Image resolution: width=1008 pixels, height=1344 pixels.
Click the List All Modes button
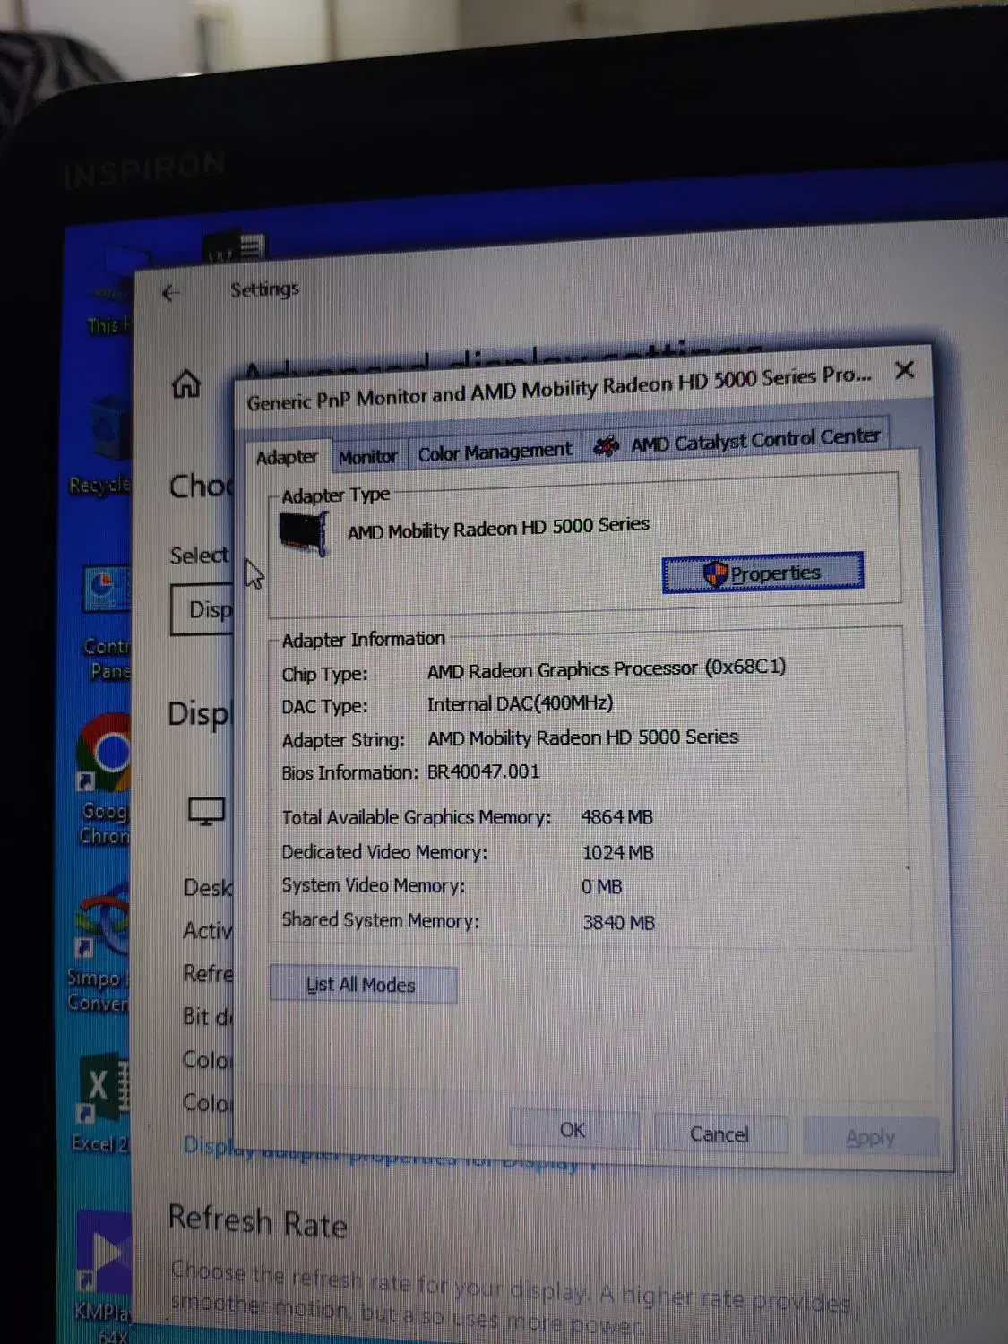(362, 985)
